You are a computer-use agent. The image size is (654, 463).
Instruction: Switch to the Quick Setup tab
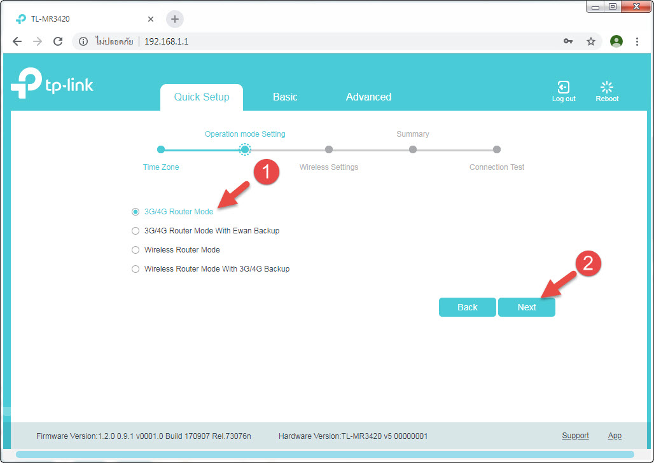202,97
